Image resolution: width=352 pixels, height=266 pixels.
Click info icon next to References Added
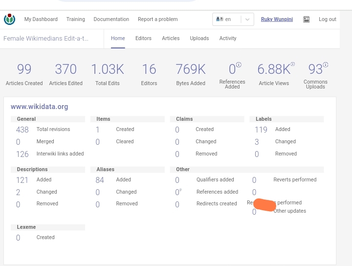click(239, 65)
